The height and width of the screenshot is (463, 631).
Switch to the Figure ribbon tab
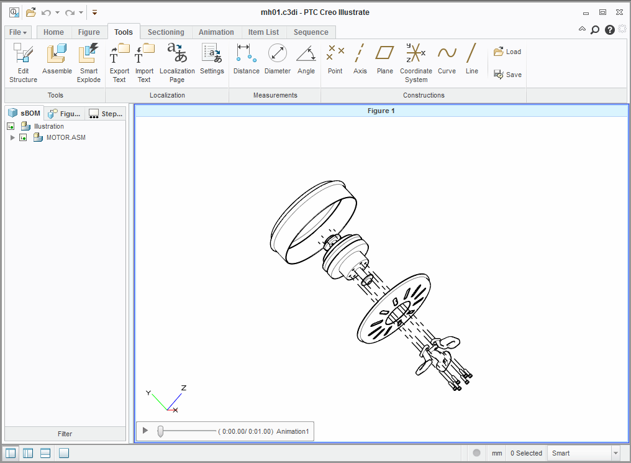coord(89,32)
